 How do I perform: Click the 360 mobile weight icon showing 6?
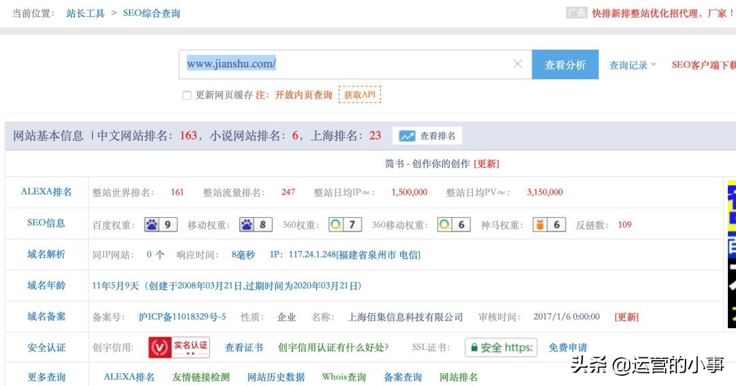[454, 225]
